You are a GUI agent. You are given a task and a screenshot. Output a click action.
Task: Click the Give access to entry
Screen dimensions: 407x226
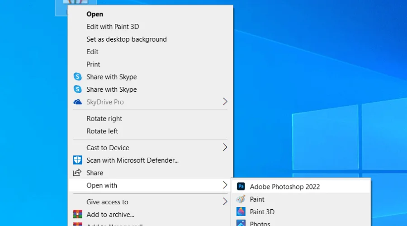(x=151, y=202)
